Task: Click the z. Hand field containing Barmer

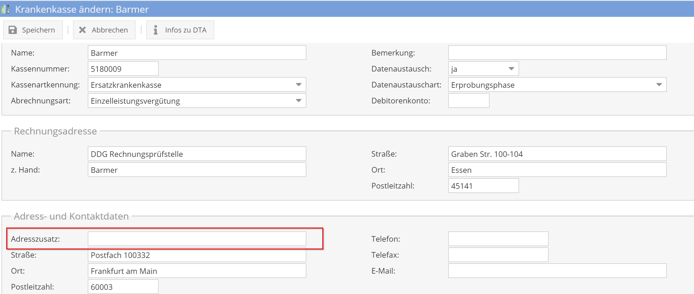Action: point(197,170)
